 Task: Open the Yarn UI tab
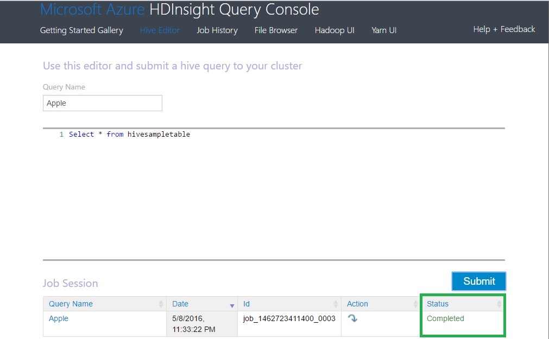pos(384,30)
